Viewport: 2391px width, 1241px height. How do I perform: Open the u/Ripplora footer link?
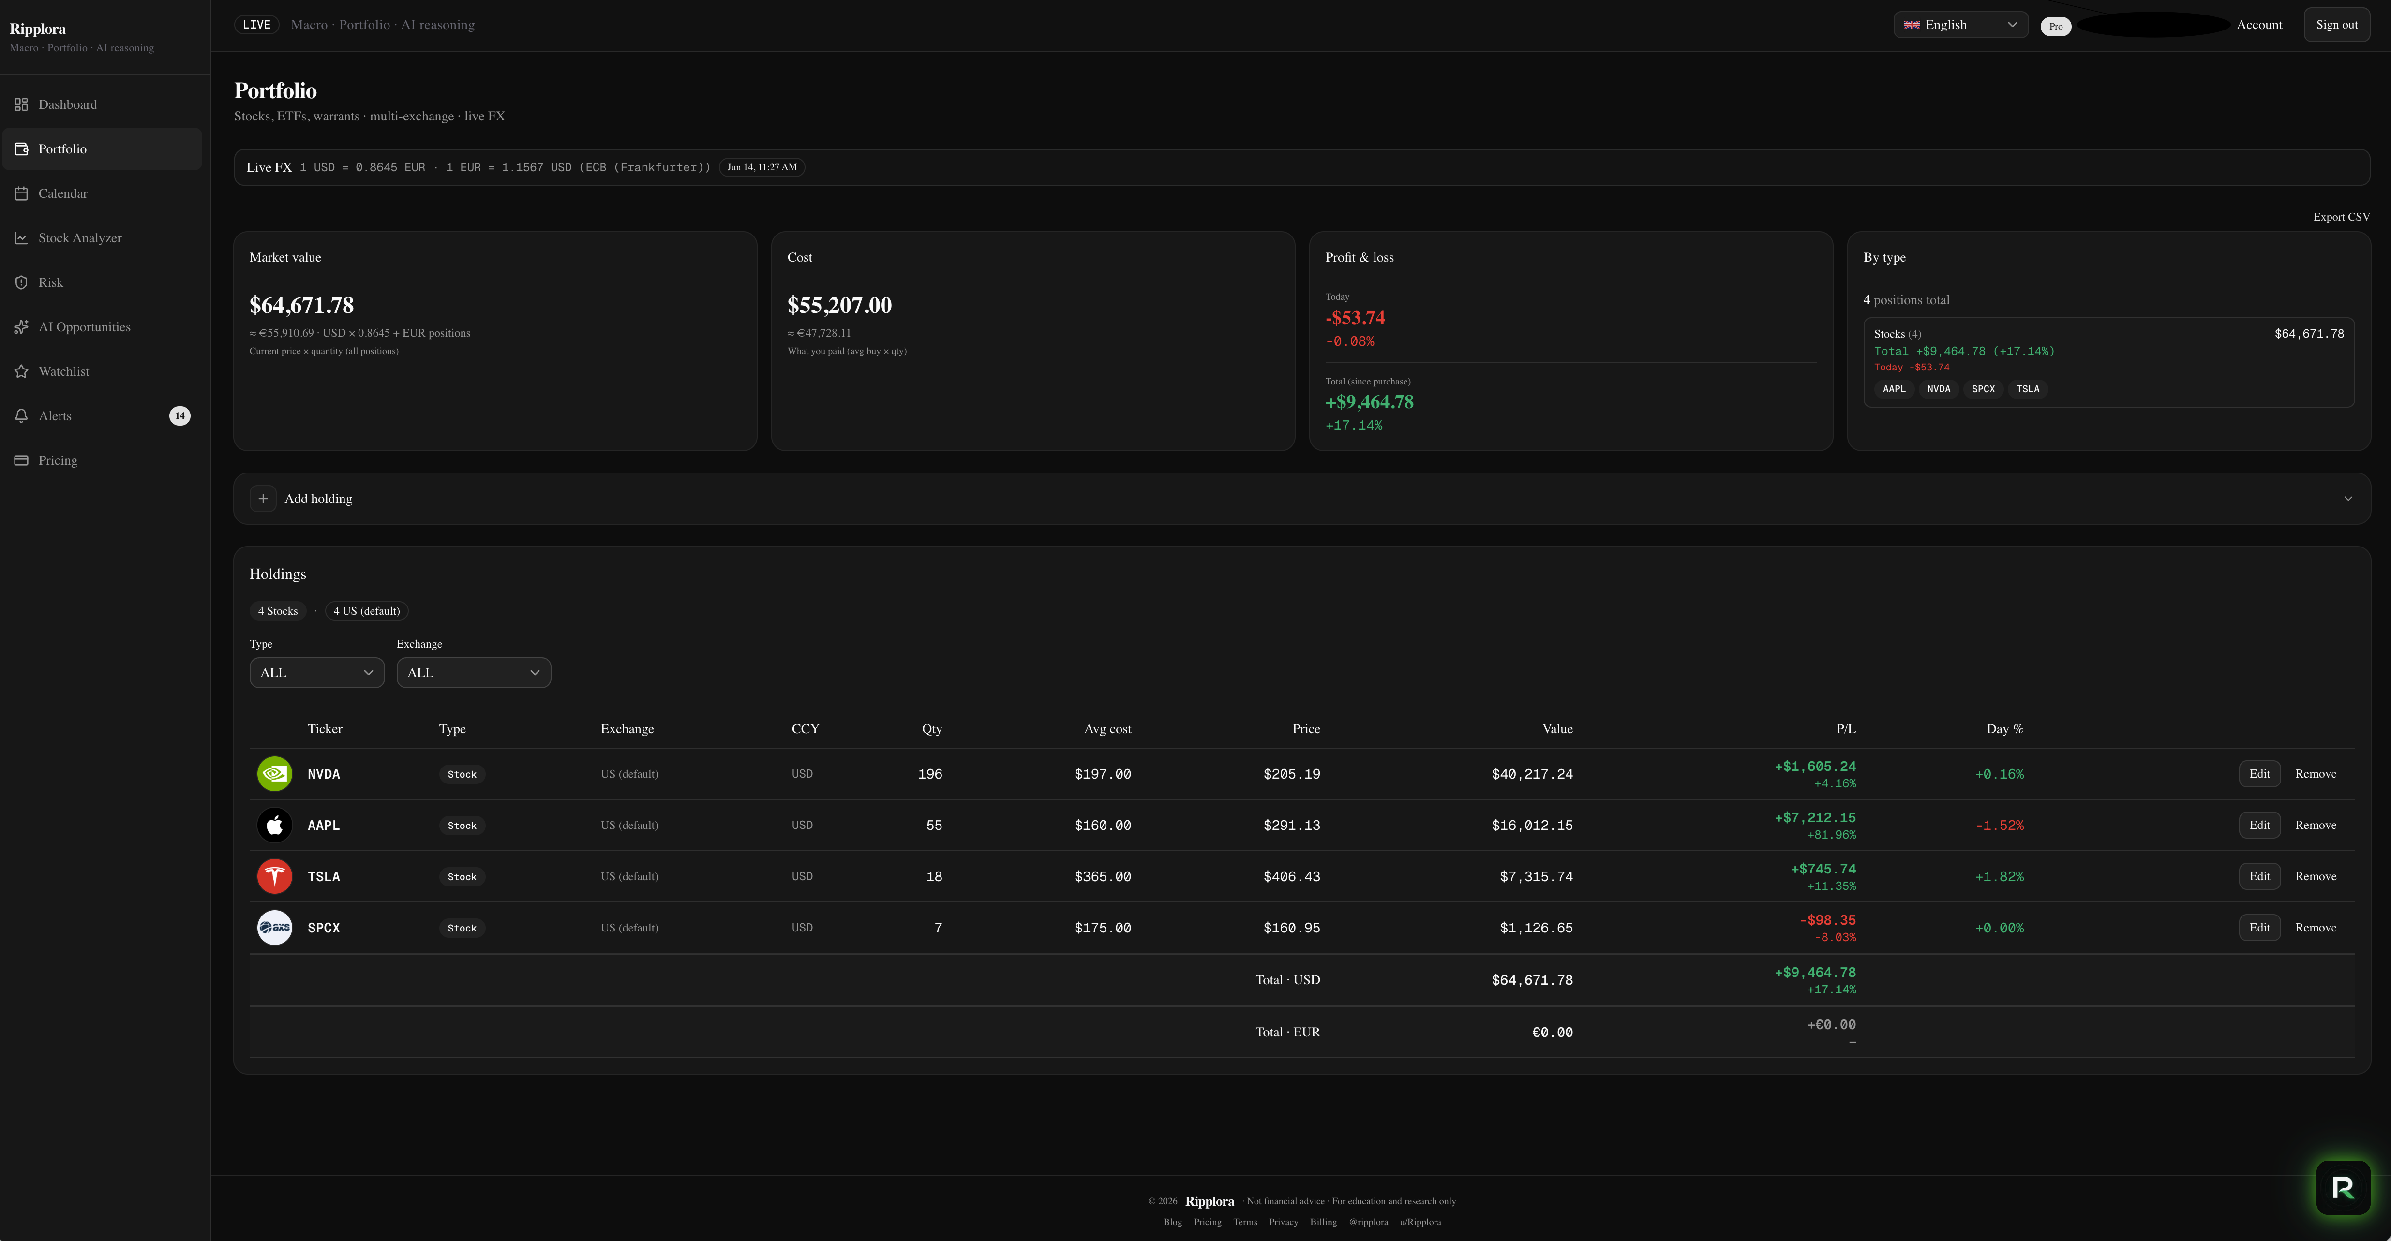(x=1420, y=1223)
